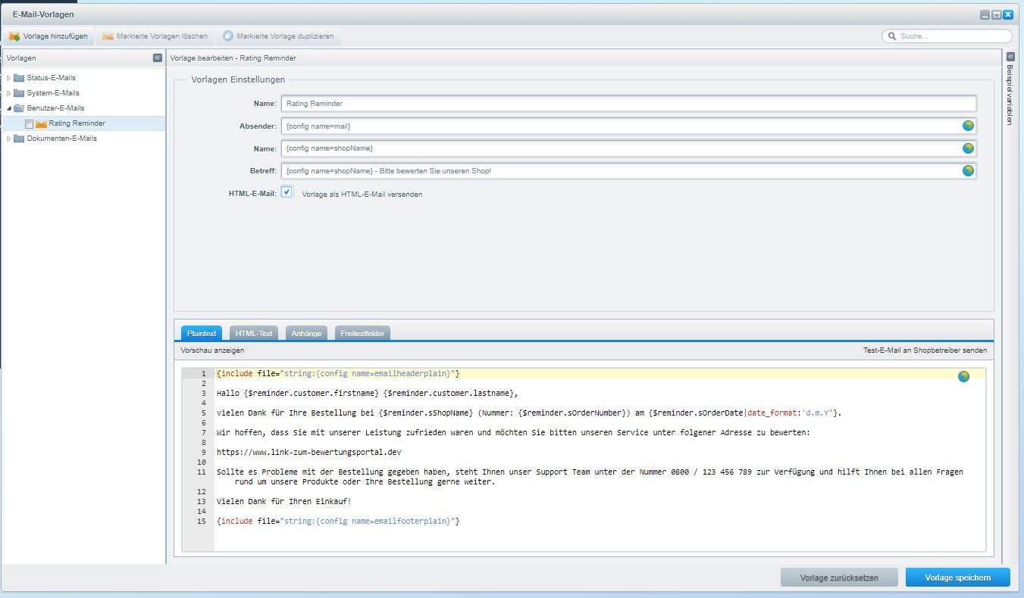Click the Benutzer-E-Mails folder icon
1024x598 pixels.
pos(19,108)
